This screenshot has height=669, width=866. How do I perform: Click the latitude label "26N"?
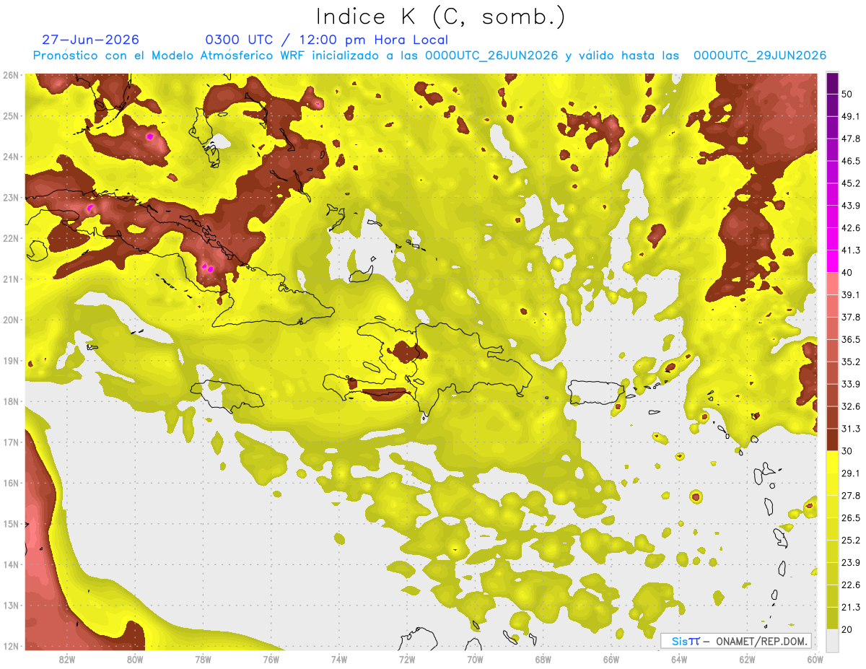coord(11,75)
